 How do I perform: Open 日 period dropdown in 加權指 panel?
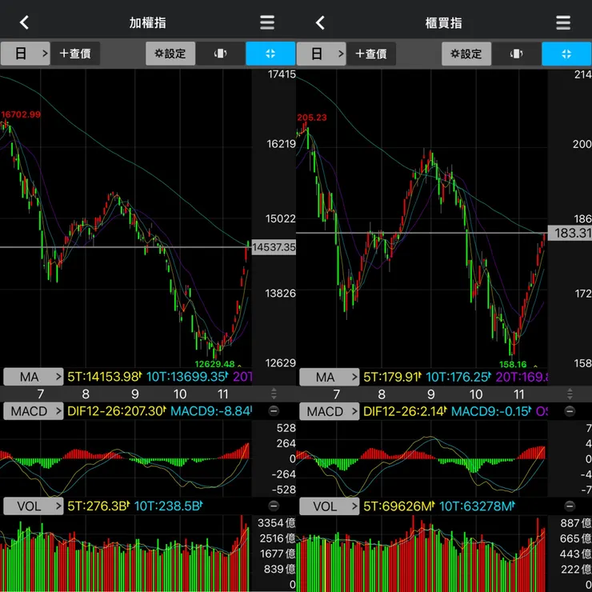[x=26, y=54]
